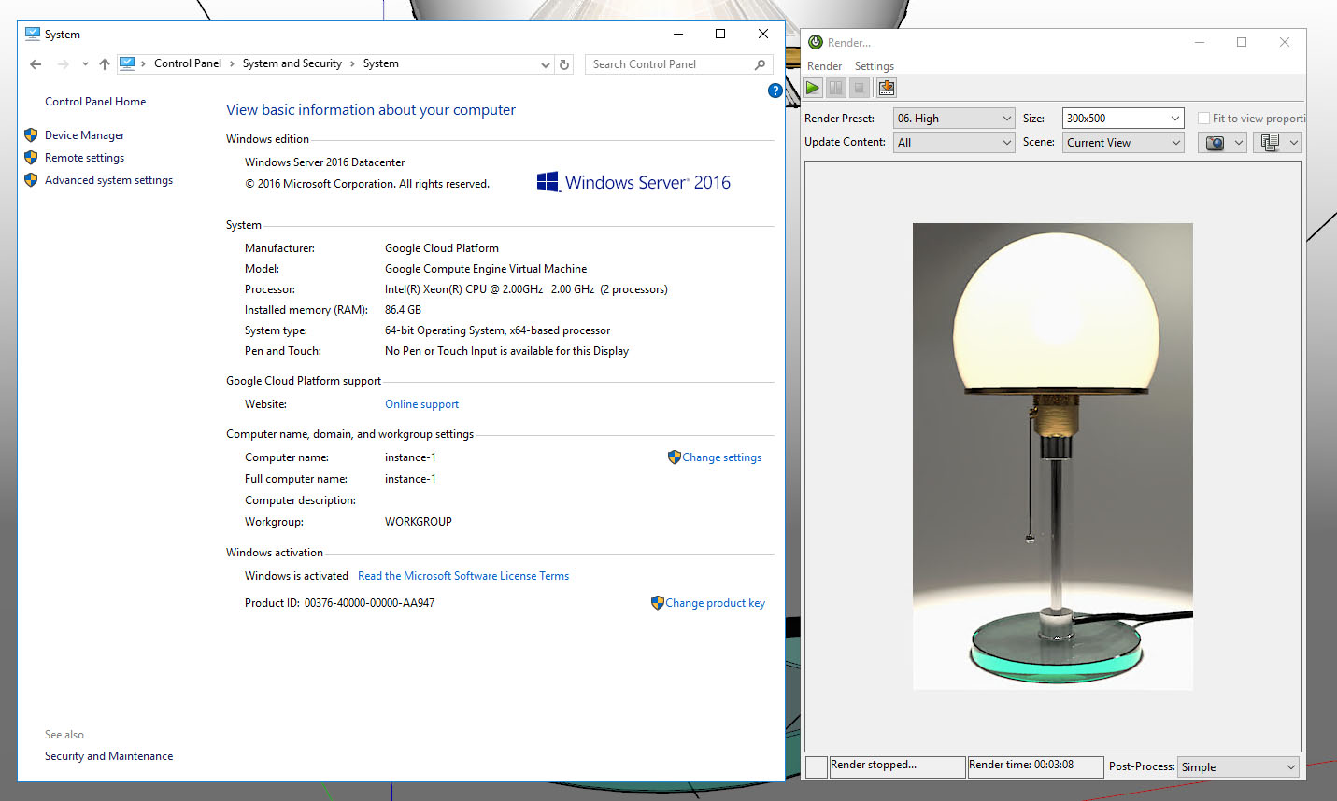Click the help question mark icon
This screenshot has height=801, width=1337.
(x=775, y=91)
